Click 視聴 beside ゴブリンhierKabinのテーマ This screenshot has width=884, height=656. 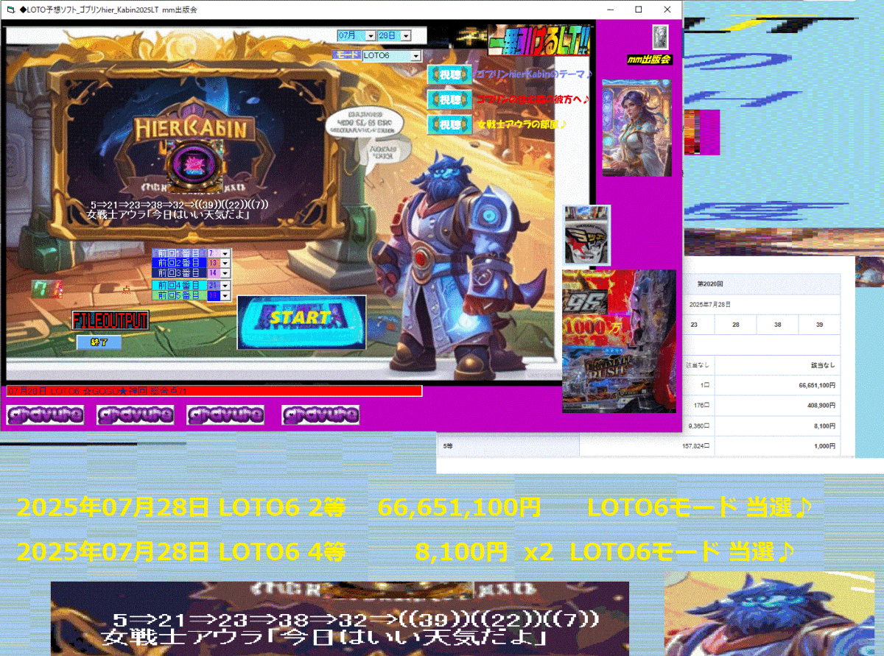449,74
